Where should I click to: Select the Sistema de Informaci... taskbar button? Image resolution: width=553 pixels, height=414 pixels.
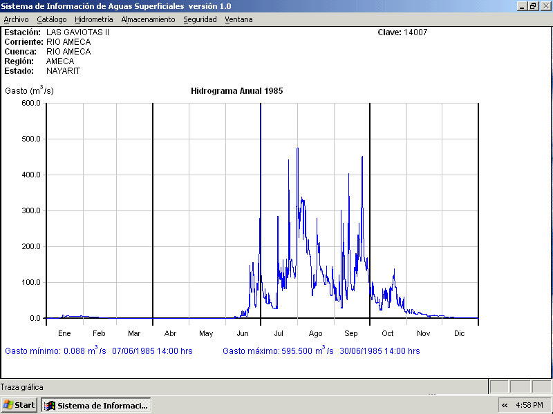point(96,405)
